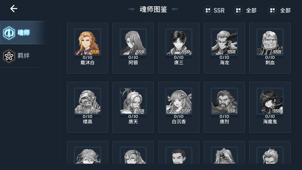Open the rightmost 全部 filter dropdown
The image size is (302, 170).
pos(279,10)
